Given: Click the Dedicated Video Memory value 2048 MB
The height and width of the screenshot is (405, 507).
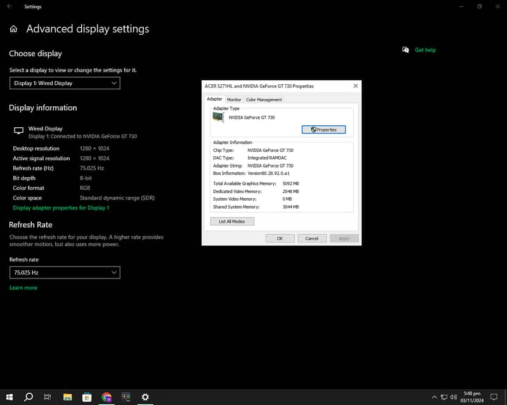Looking at the screenshot, I should tap(291, 191).
